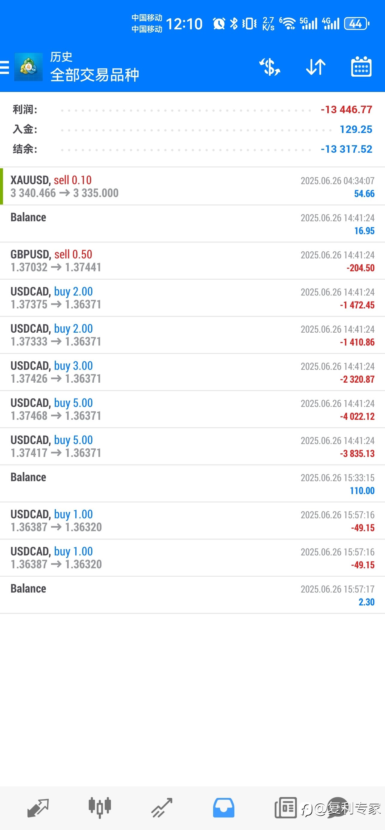Select the USDCAD trade with loss -1 472.45
The height and width of the screenshot is (830, 385).
[192, 298]
